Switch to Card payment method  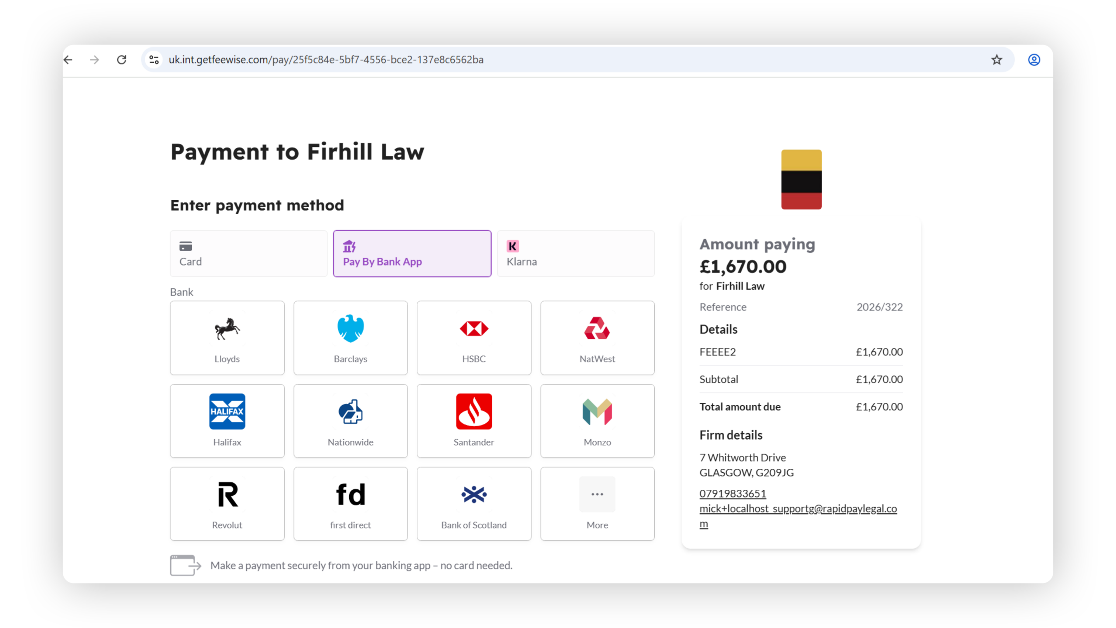(248, 253)
